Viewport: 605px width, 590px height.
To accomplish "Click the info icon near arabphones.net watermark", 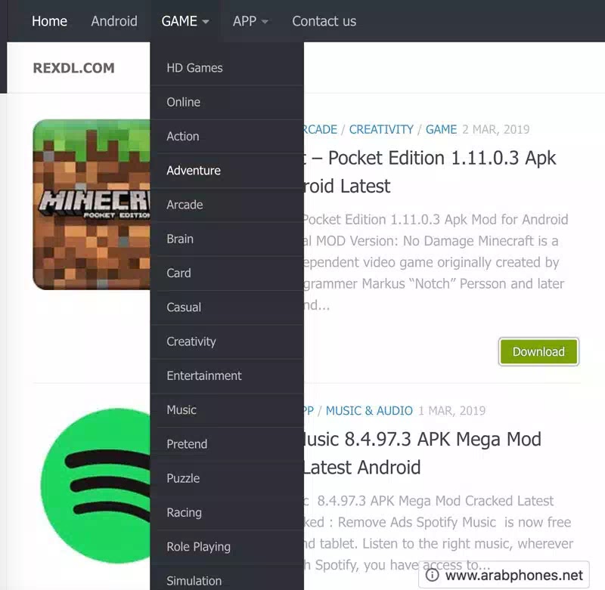I will tap(431, 575).
